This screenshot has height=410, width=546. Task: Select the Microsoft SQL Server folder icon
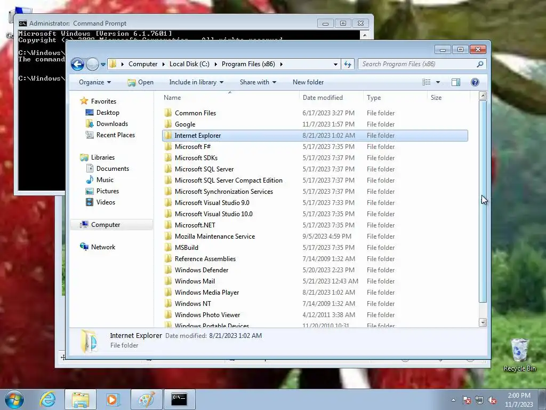click(x=168, y=169)
